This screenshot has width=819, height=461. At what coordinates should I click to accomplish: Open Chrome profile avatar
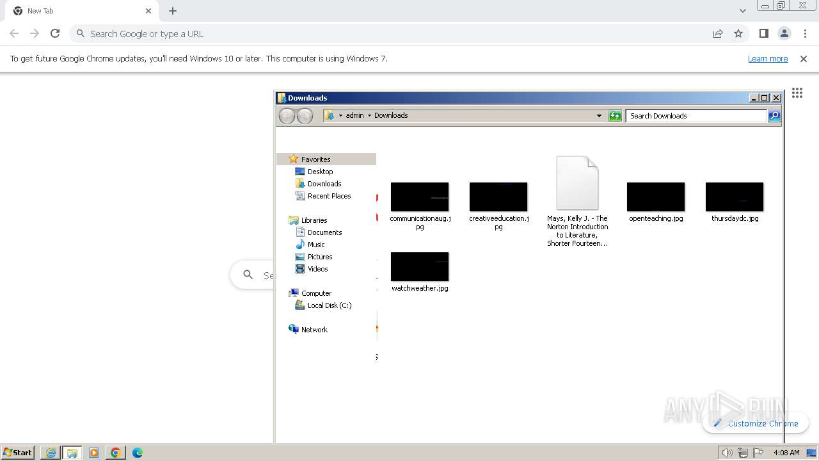pos(784,33)
